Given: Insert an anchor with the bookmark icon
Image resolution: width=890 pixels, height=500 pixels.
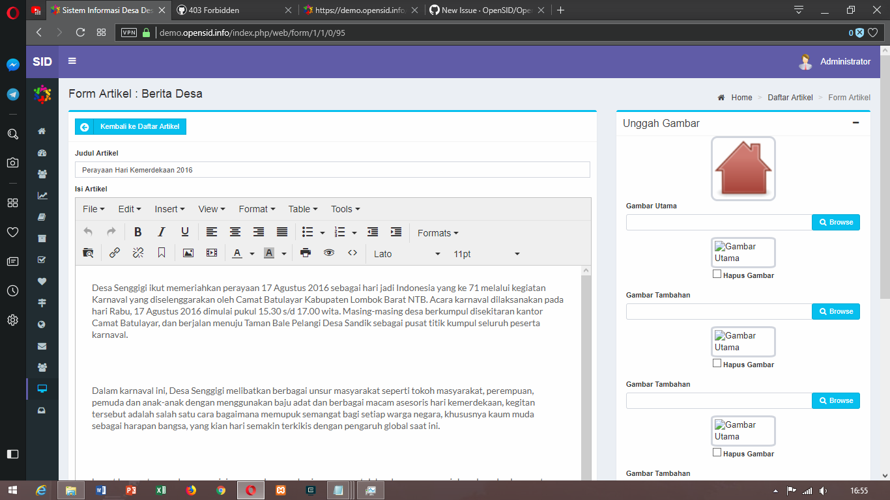Looking at the screenshot, I should (x=162, y=253).
